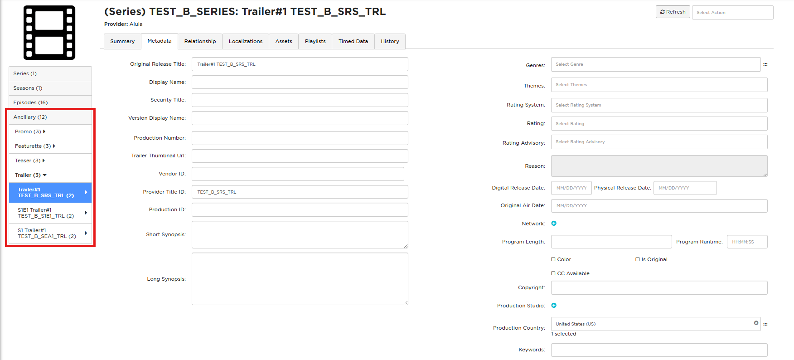Viewport: 794px width, 360px height.
Task: Open the Timed Data tab
Action: point(353,41)
